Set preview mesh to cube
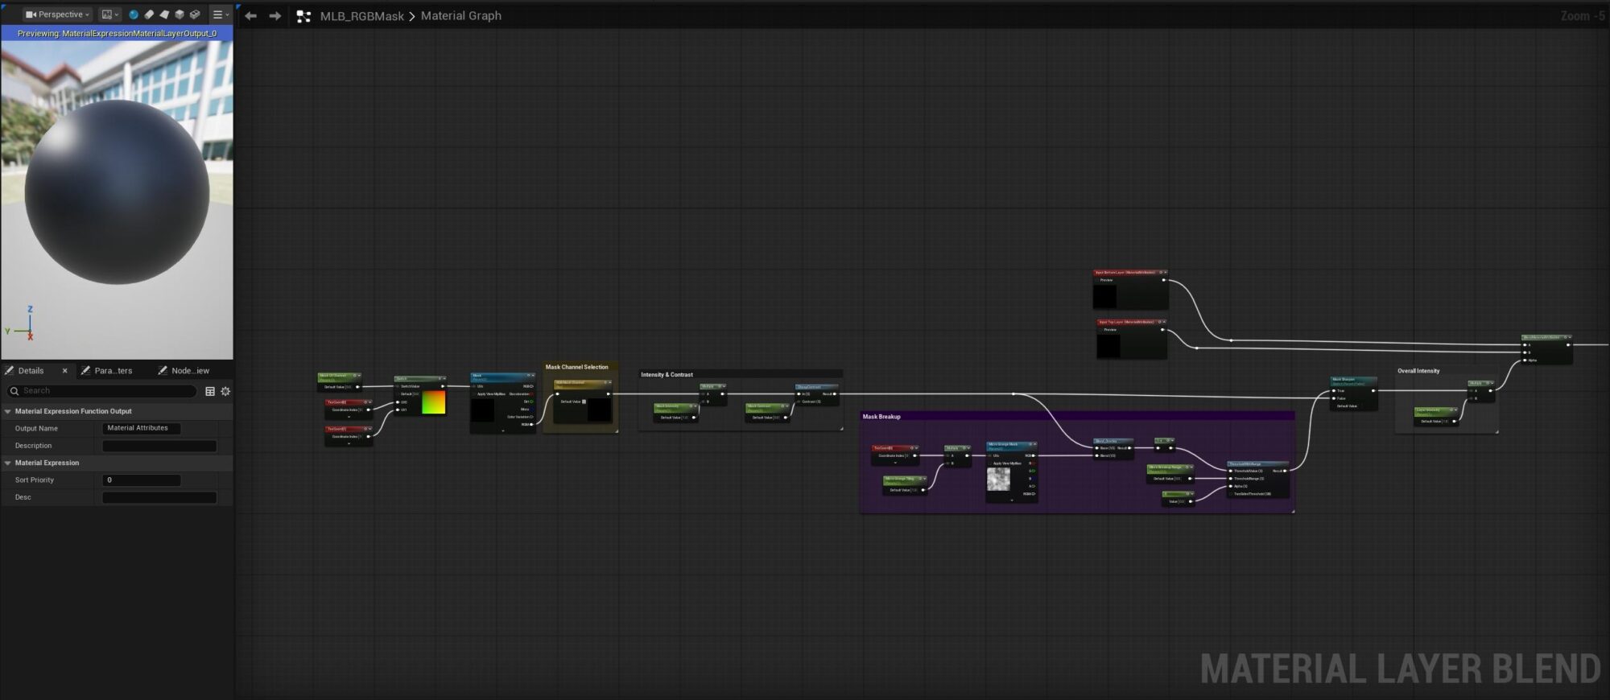 tap(180, 14)
